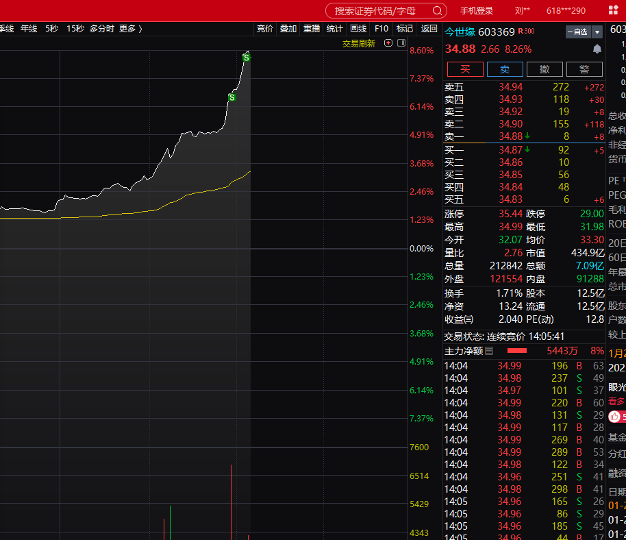Screen dimensions: 626x540
Task: Click the magnifier icon in the search box
Action: click(437, 11)
